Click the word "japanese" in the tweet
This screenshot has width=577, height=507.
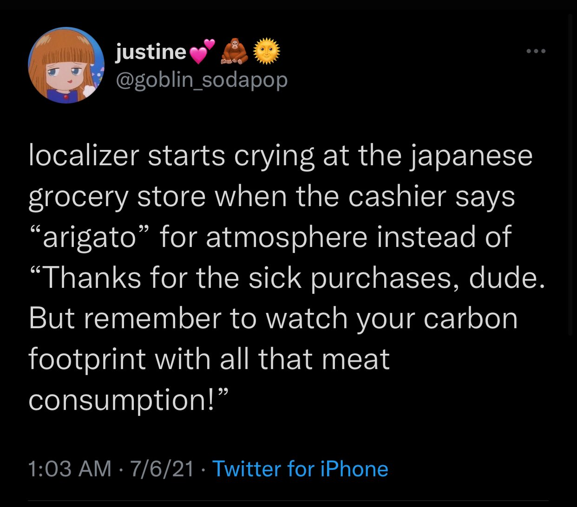[x=471, y=156]
